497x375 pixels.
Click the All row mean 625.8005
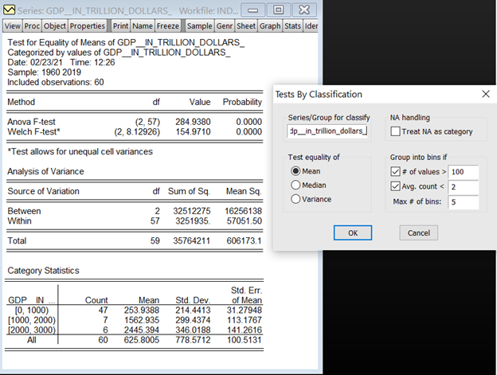141,340
